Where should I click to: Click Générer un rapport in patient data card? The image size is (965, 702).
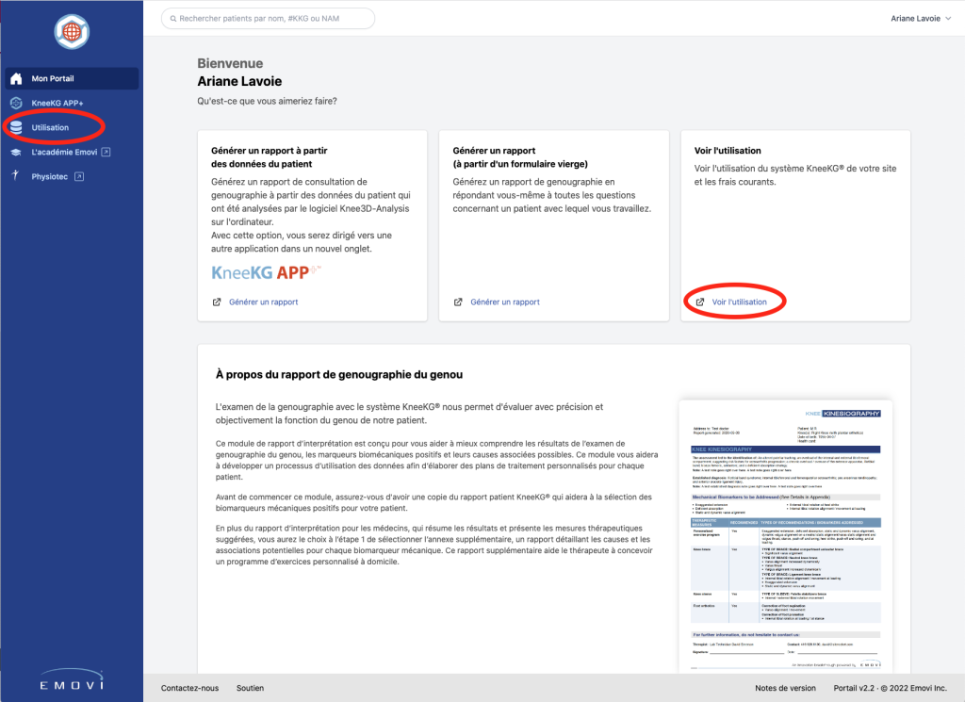264,302
